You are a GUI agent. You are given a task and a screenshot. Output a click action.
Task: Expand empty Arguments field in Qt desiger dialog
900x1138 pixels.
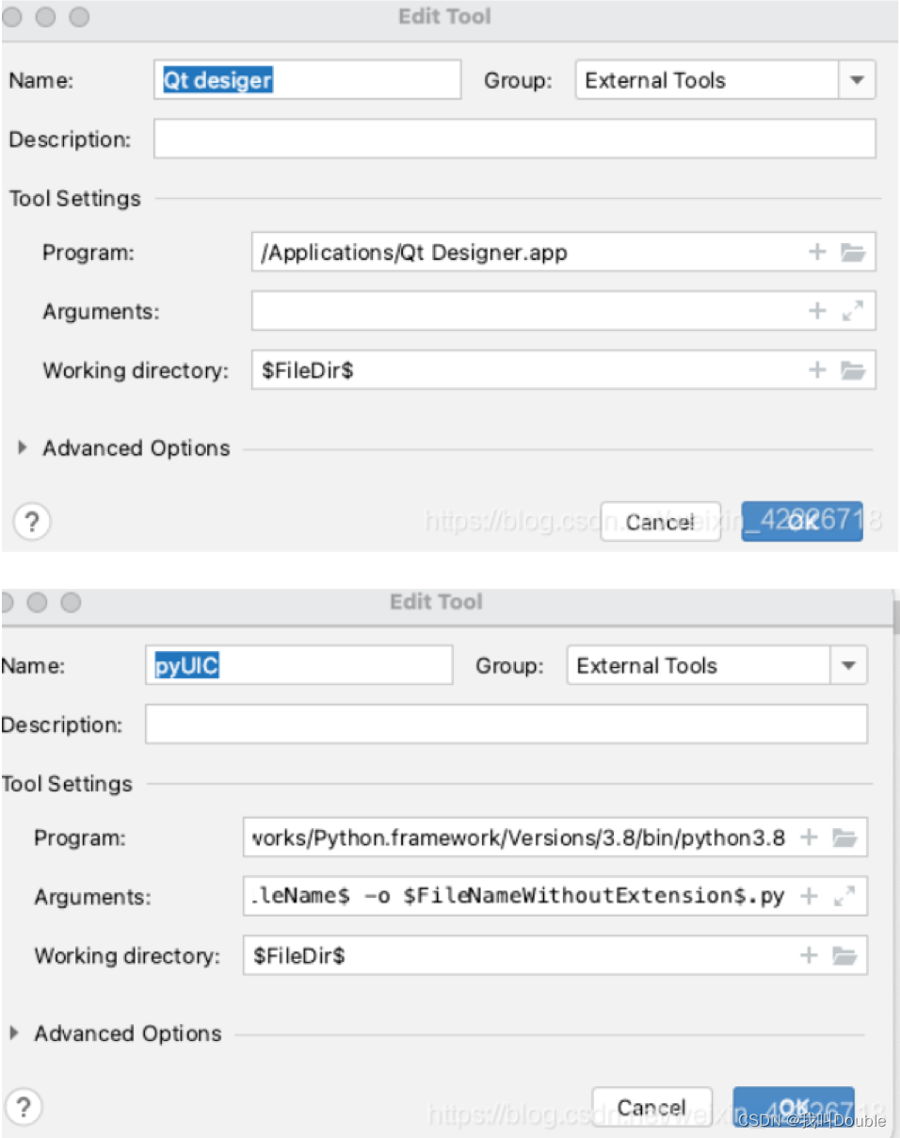(x=853, y=312)
